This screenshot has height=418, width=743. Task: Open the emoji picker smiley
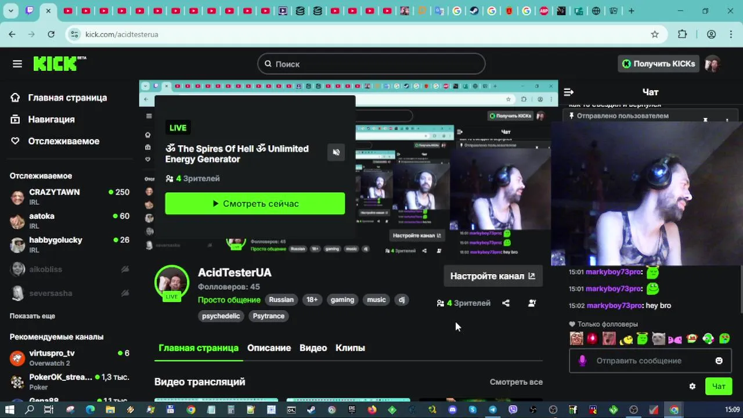(x=719, y=361)
